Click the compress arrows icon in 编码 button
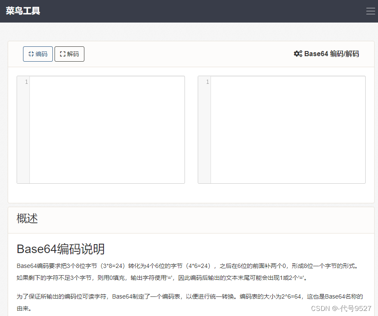378x316 pixels. click(x=31, y=54)
